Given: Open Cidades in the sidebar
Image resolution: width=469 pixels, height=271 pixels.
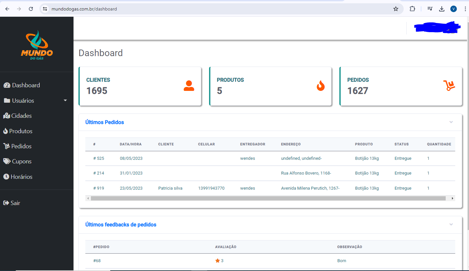Looking at the screenshot, I should pos(21,116).
